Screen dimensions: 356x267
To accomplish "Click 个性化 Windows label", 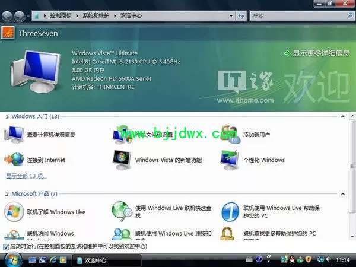I will click(264, 160).
